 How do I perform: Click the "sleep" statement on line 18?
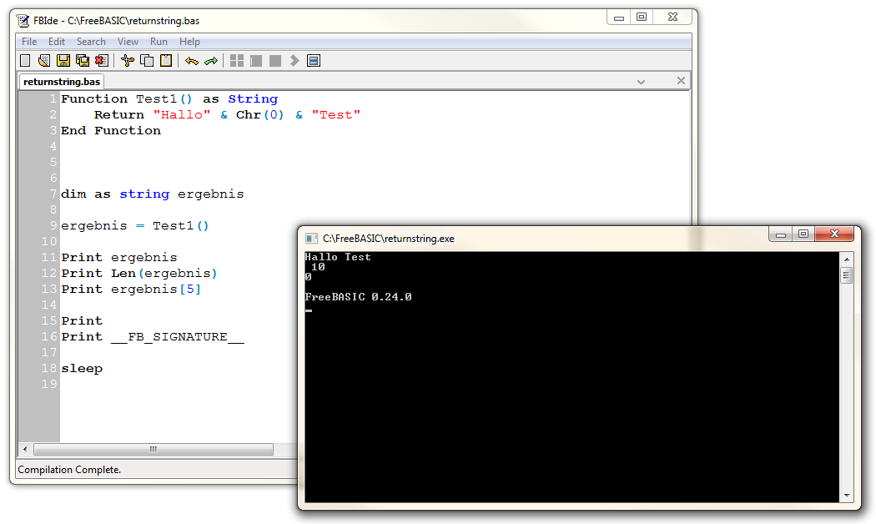point(82,369)
